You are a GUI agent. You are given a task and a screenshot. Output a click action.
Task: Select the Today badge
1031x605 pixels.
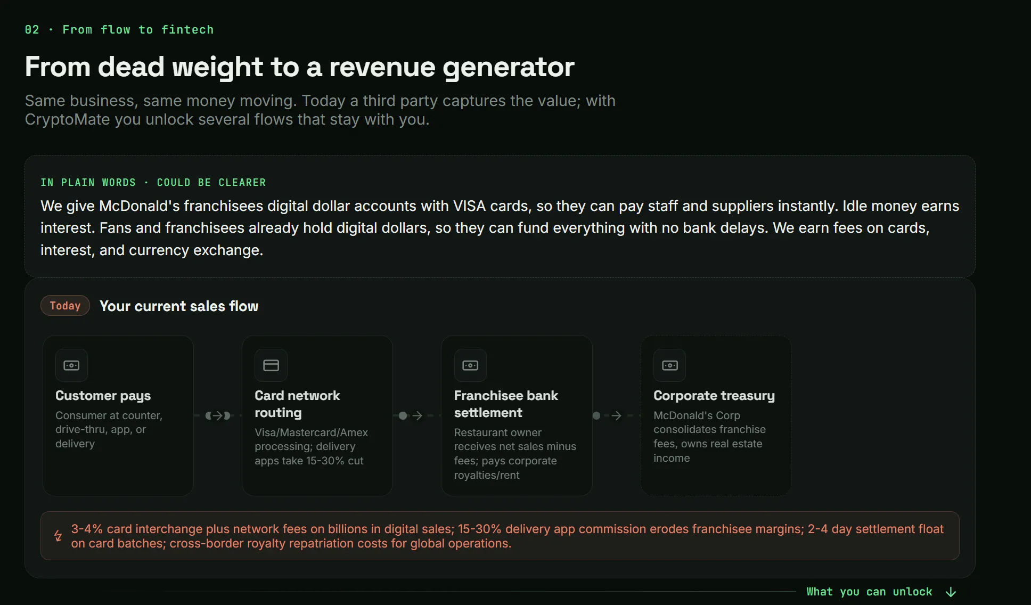pos(65,306)
